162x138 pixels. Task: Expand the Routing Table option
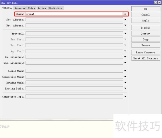click(x=125, y=89)
